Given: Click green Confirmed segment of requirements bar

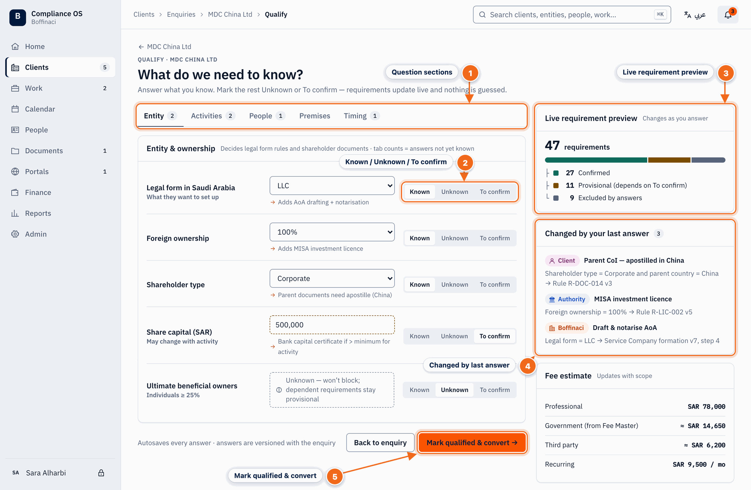Looking at the screenshot, I should click(x=596, y=160).
